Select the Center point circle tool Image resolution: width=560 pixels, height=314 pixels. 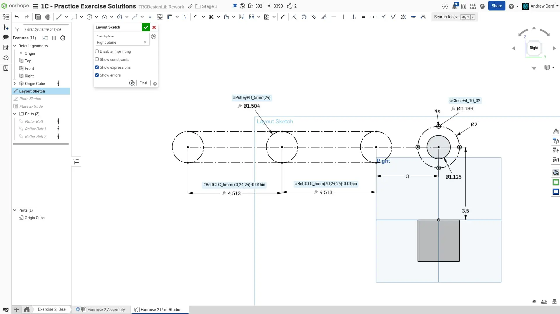point(89,17)
